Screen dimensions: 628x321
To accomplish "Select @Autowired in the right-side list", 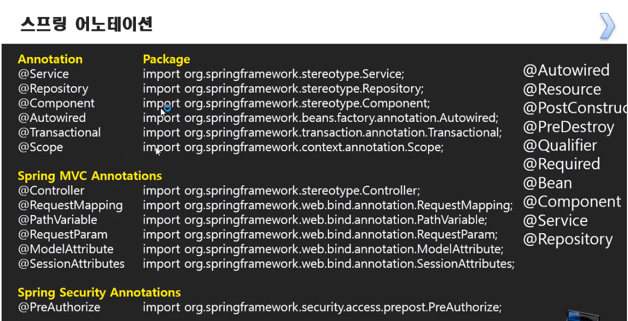I will click(566, 70).
